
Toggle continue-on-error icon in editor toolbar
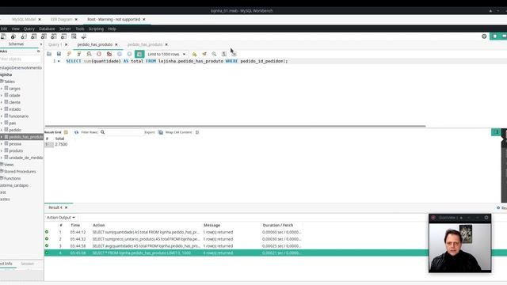[x=109, y=54]
